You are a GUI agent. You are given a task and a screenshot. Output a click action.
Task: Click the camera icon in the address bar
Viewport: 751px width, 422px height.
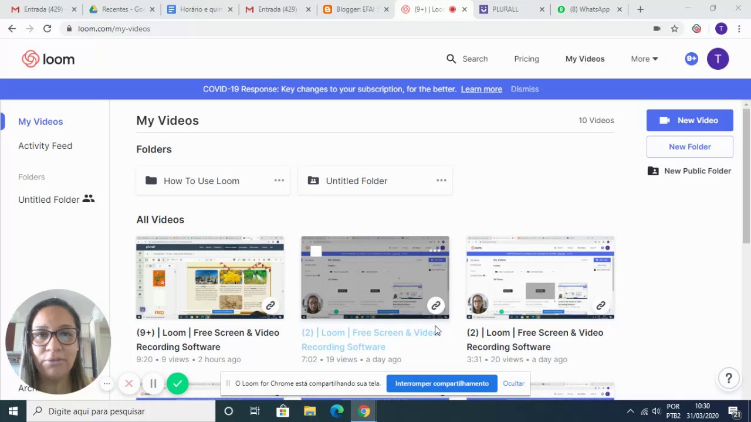point(657,29)
